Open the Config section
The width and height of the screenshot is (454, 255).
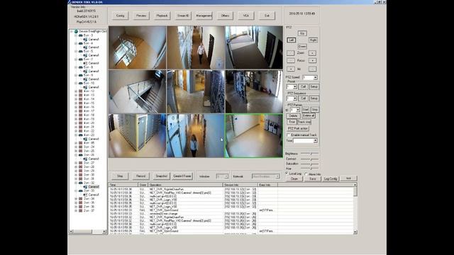click(120, 16)
